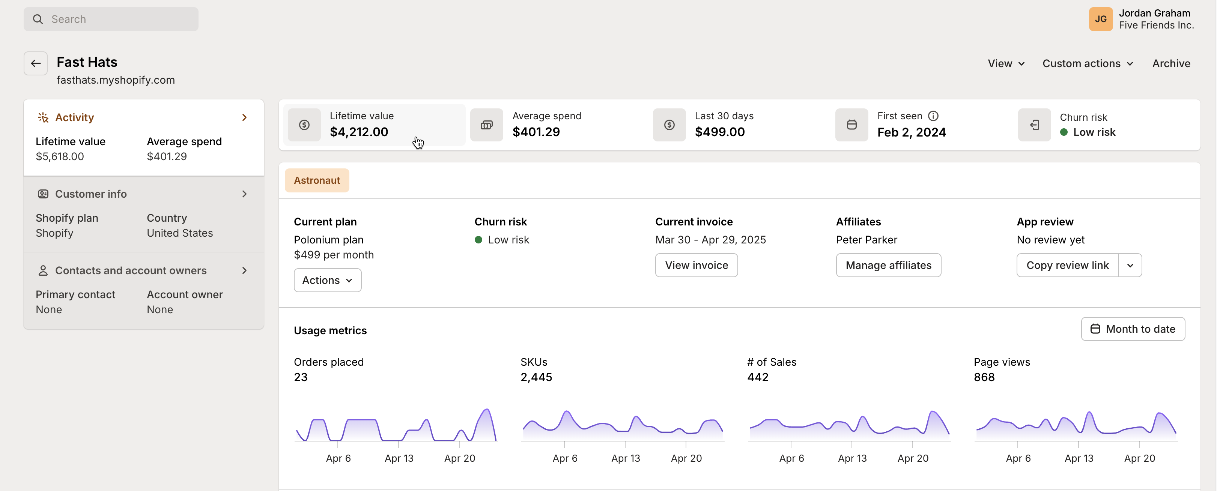1217x491 pixels.
Task: Open the Custom actions dropdown
Action: 1088,63
